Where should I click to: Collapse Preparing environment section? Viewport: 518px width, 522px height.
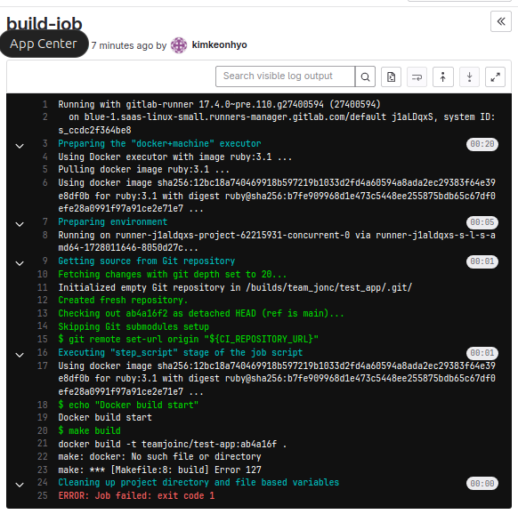(20, 224)
